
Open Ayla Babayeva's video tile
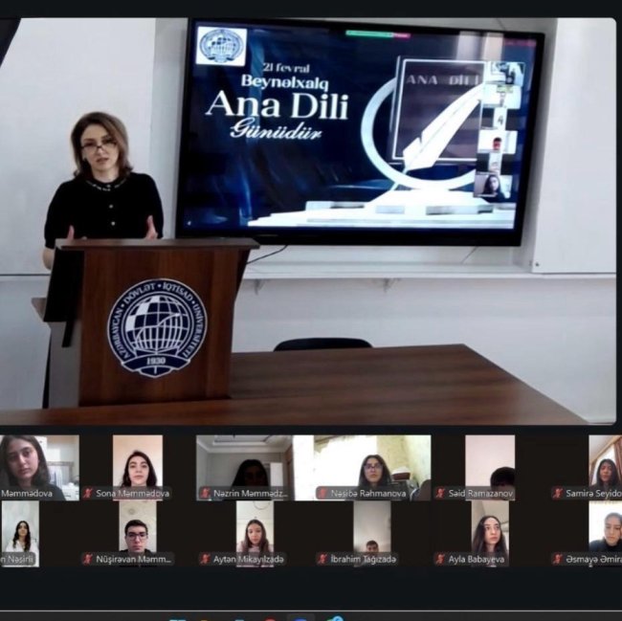coord(489,526)
